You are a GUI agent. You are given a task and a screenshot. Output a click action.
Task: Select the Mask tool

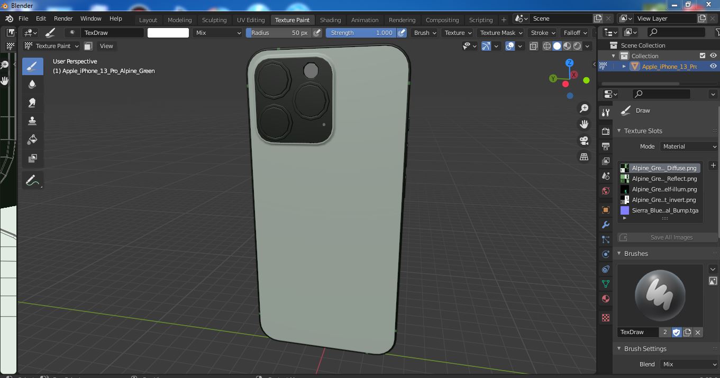(32, 158)
